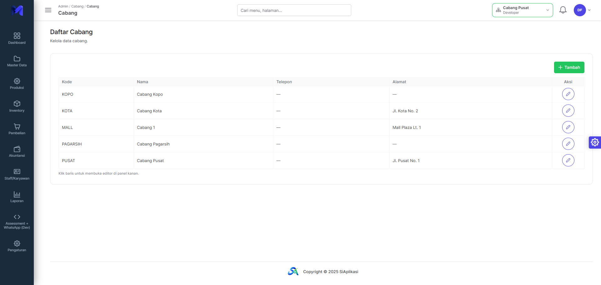Edit the PUSAT branch row pencil
The height and width of the screenshot is (285, 601).
(x=568, y=160)
